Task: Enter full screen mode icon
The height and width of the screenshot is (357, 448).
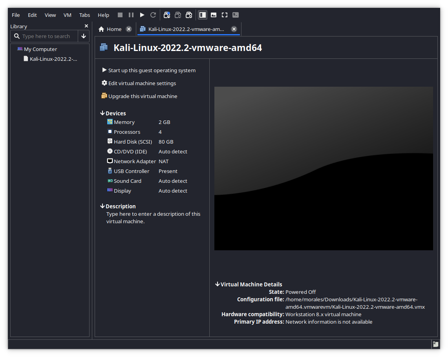Action: coord(225,15)
